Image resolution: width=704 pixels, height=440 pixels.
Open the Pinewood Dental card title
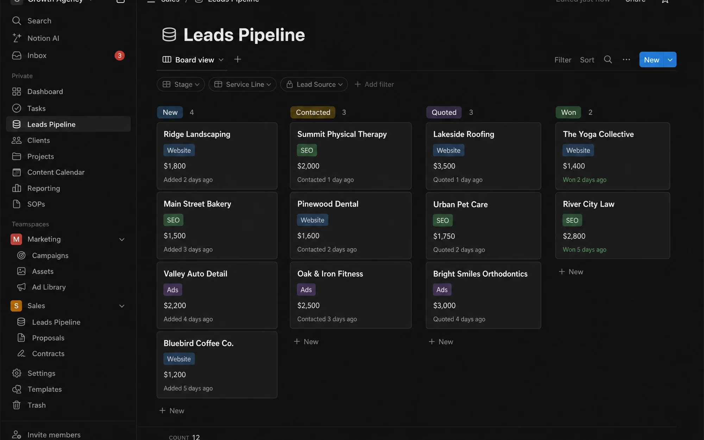tap(328, 204)
